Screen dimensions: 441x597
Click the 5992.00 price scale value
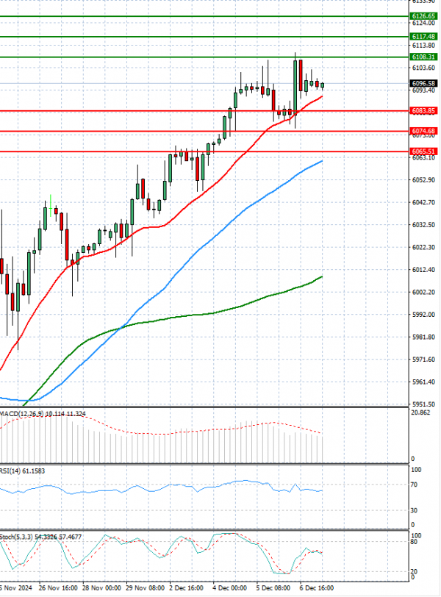423,315
